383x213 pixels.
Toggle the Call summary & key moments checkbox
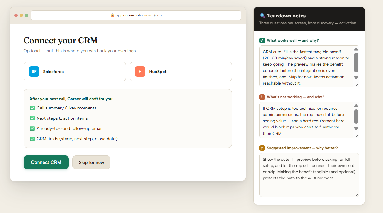[x=32, y=108]
